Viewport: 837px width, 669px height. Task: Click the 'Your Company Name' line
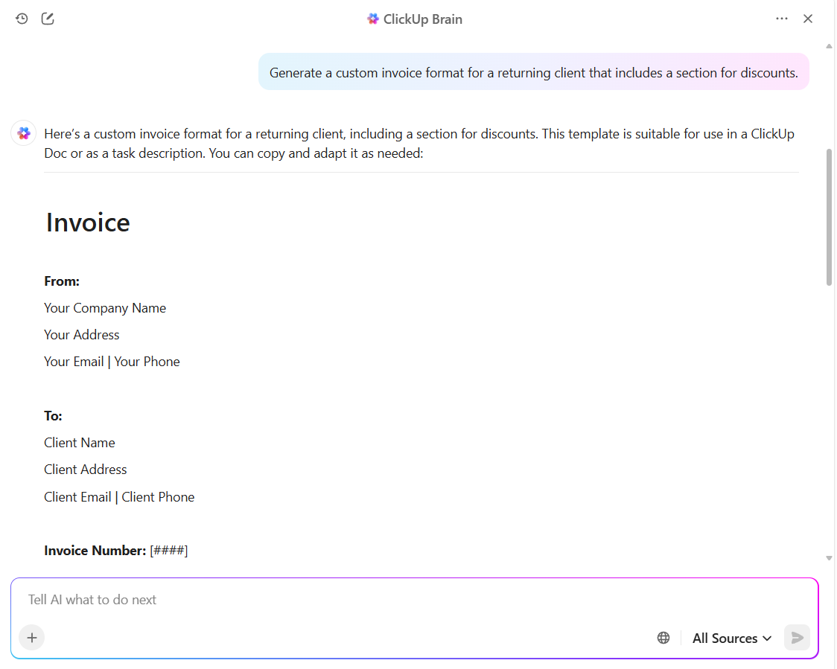click(x=105, y=308)
